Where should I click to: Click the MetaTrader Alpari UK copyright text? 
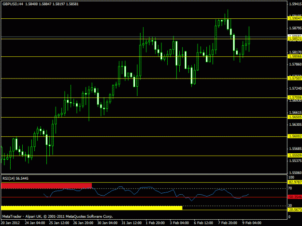pyautogui.click(x=58, y=216)
